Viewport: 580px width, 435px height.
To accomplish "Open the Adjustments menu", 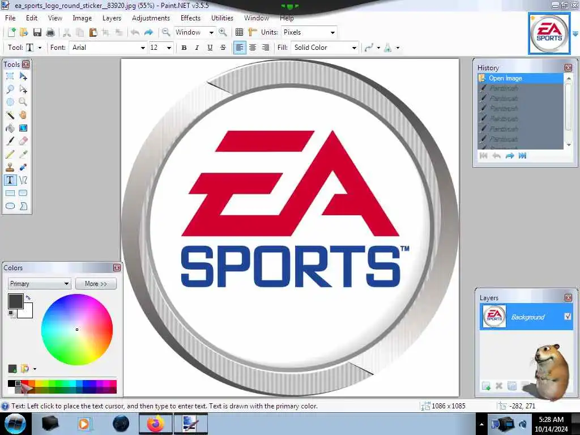I will 151,18.
